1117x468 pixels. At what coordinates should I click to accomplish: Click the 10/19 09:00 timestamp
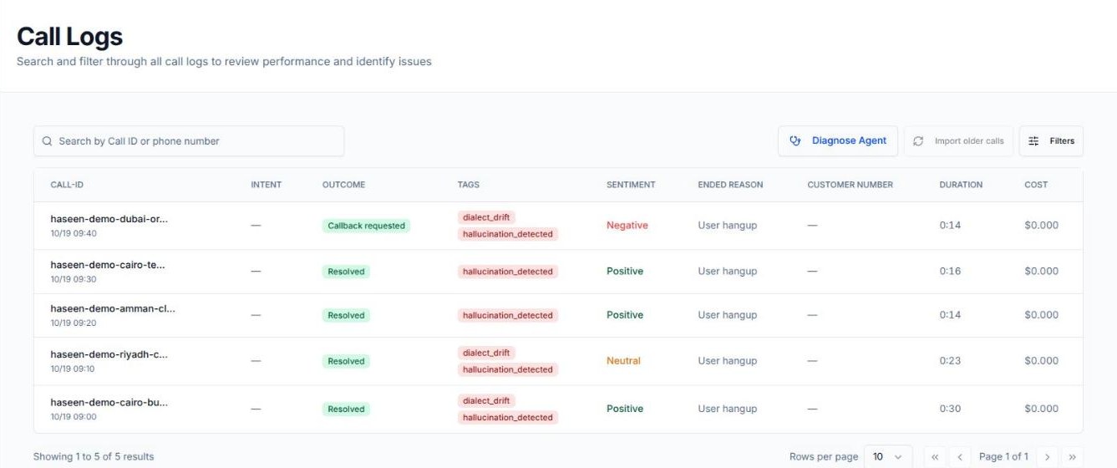[74, 417]
